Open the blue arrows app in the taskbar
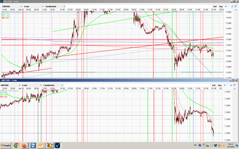The height and width of the screenshot is (149, 239). pos(33,146)
